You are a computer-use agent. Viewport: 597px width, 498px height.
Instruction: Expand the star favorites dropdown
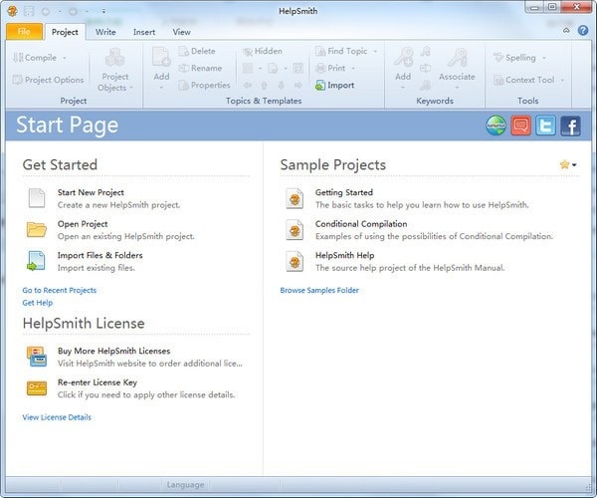coord(568,165)
